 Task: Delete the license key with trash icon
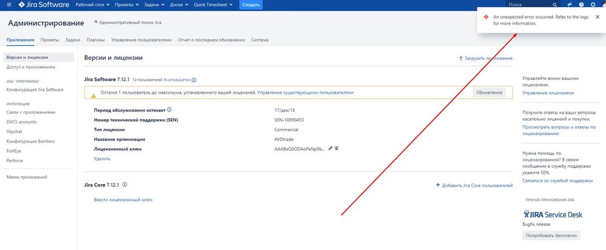pyautogui.click(x=336, y=148)
